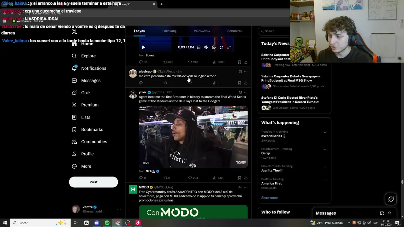Open the floating Grok button
This screenshot has width=404, height=227.
(391, 199)
